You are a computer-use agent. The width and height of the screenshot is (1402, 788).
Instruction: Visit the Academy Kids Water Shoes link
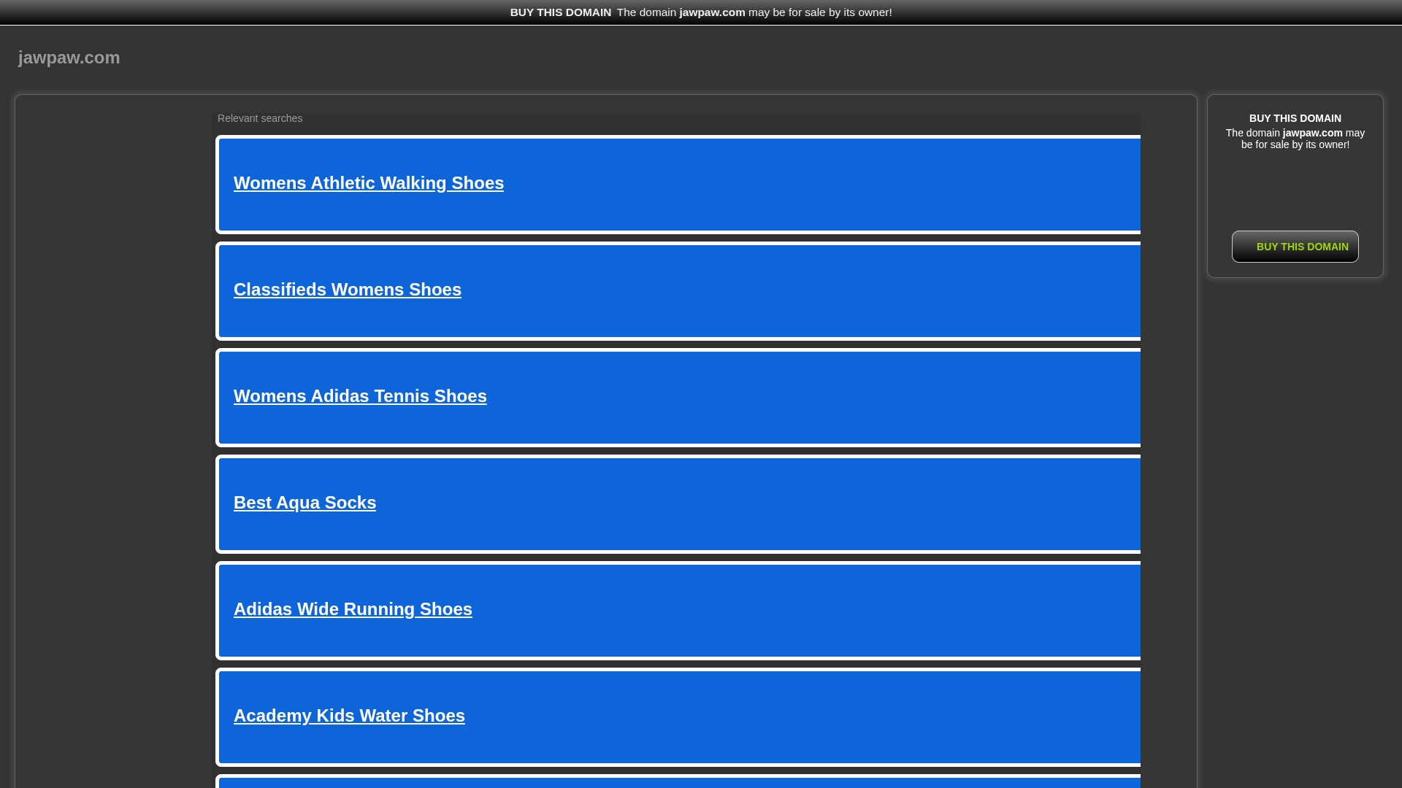pos(348,716)
